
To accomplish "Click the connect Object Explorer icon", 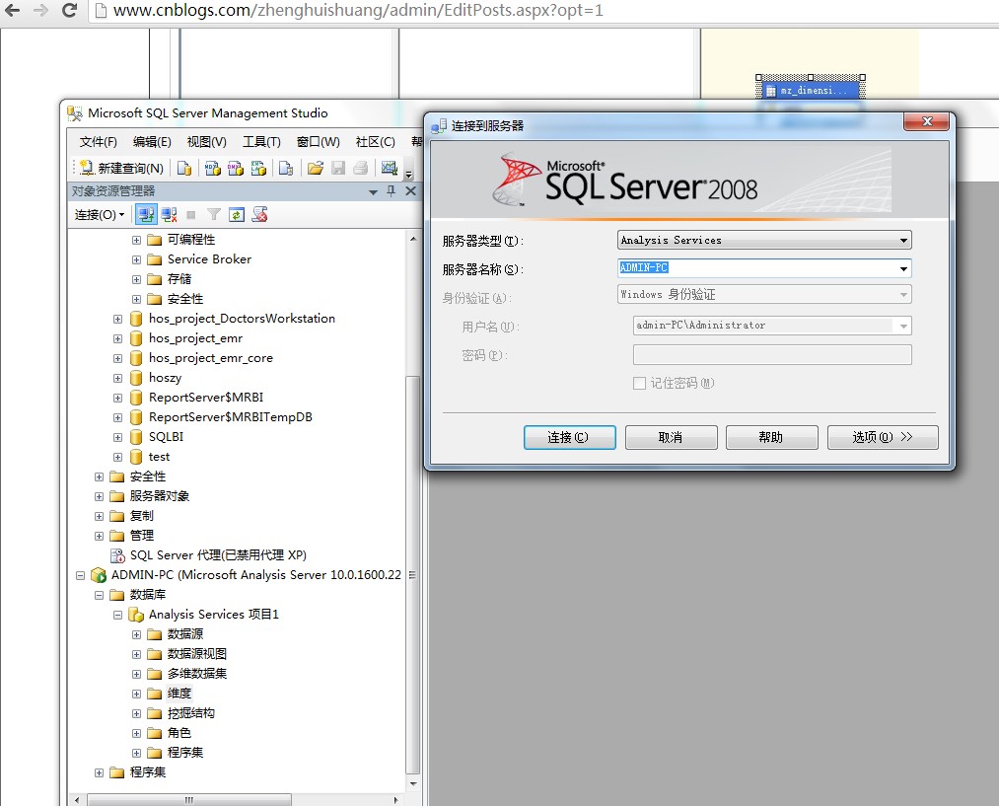I will pyautogui.click(x=146, y=215).
